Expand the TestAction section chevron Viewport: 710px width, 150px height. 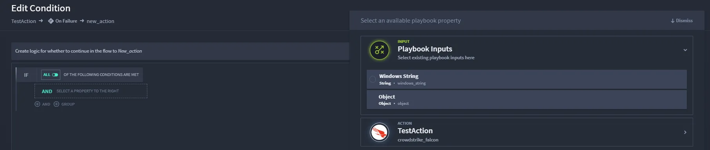tap(685, 132)
